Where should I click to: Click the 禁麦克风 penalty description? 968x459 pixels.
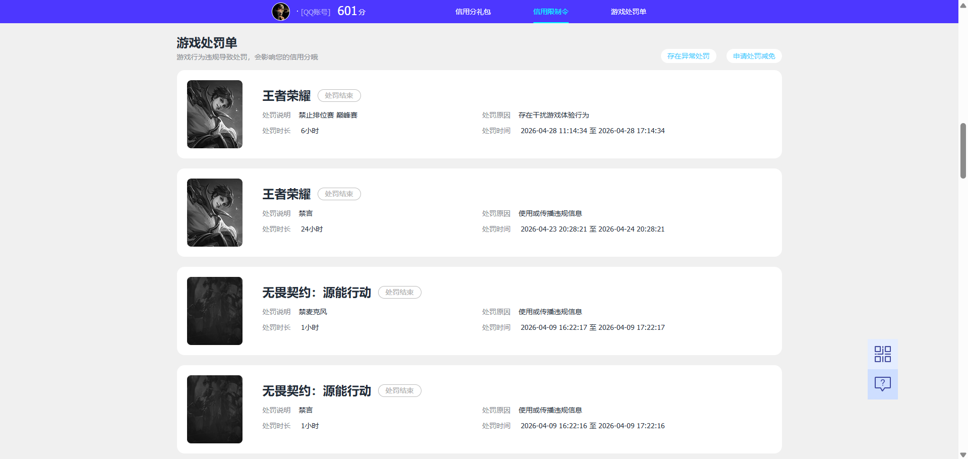(x=313, y=312)
